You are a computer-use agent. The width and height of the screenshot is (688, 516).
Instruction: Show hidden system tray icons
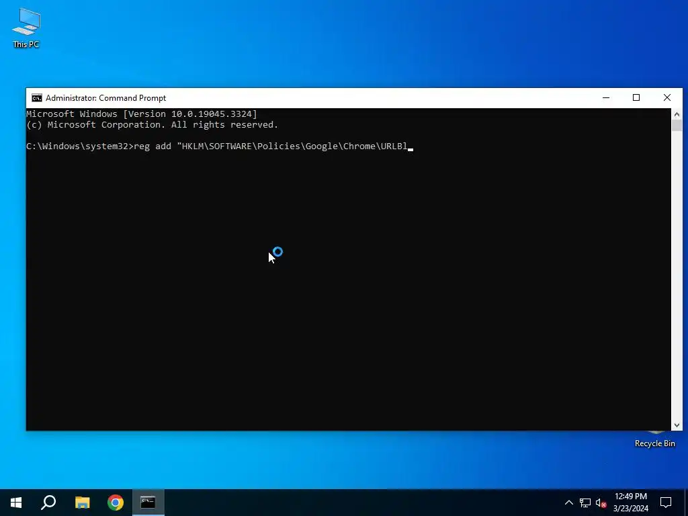coord(568,503)
